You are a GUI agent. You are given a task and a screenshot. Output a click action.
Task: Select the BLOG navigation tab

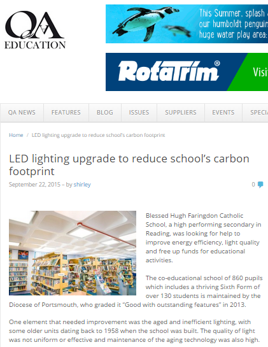point(105,113)
